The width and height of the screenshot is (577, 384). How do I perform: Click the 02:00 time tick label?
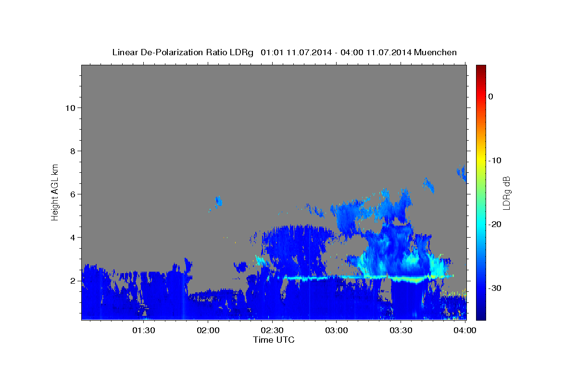tap(208, 330)
